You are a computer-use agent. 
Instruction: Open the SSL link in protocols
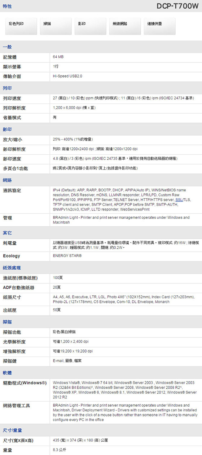click(x=179, y=199)
